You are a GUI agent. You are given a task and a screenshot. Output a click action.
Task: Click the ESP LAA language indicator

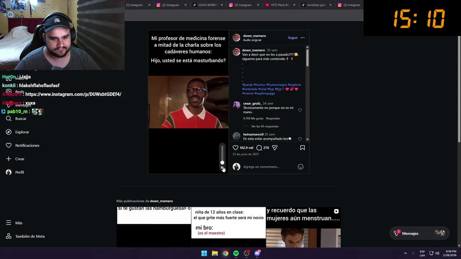422,253
